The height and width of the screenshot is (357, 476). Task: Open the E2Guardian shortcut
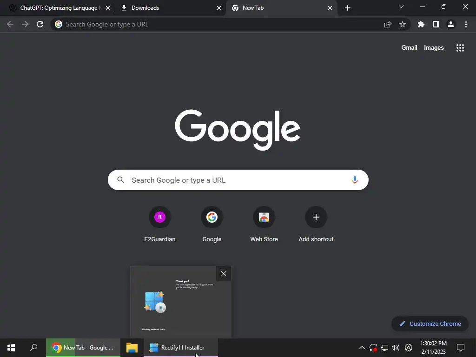pyautogui.click(x=160, y=224)
